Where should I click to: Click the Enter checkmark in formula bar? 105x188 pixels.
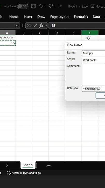pyautogui.click(x=35, y=26)
